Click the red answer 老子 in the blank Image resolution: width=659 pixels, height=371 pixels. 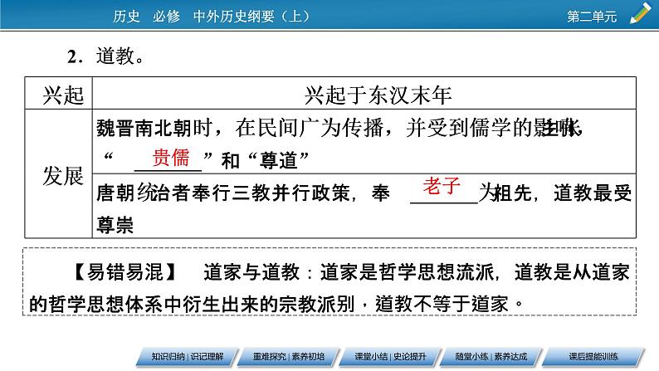point(441,186)
